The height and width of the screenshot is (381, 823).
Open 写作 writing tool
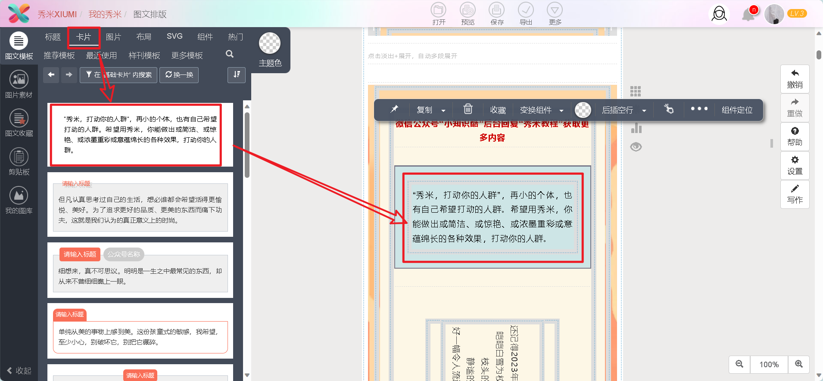795,194
